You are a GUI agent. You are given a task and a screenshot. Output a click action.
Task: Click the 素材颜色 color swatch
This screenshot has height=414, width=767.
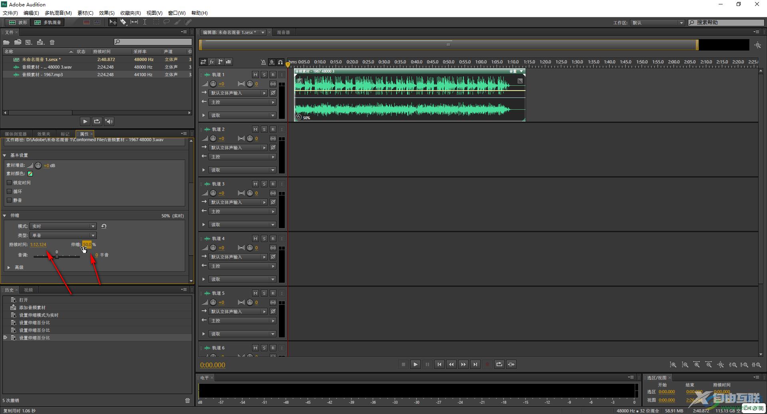[x=30, y=174]
